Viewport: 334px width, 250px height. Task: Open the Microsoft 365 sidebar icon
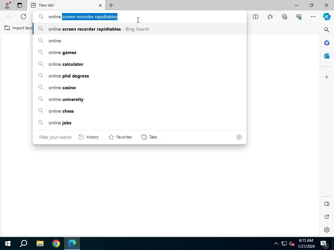point(326,43)
